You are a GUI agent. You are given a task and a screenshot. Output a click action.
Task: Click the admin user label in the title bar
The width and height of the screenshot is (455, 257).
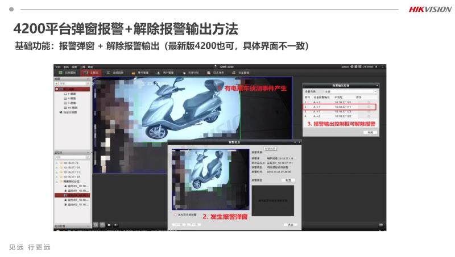[345, 66]
